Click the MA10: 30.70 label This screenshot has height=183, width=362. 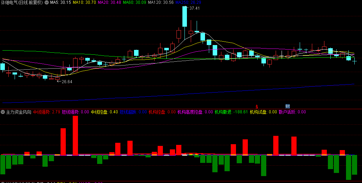pos(84,2)
